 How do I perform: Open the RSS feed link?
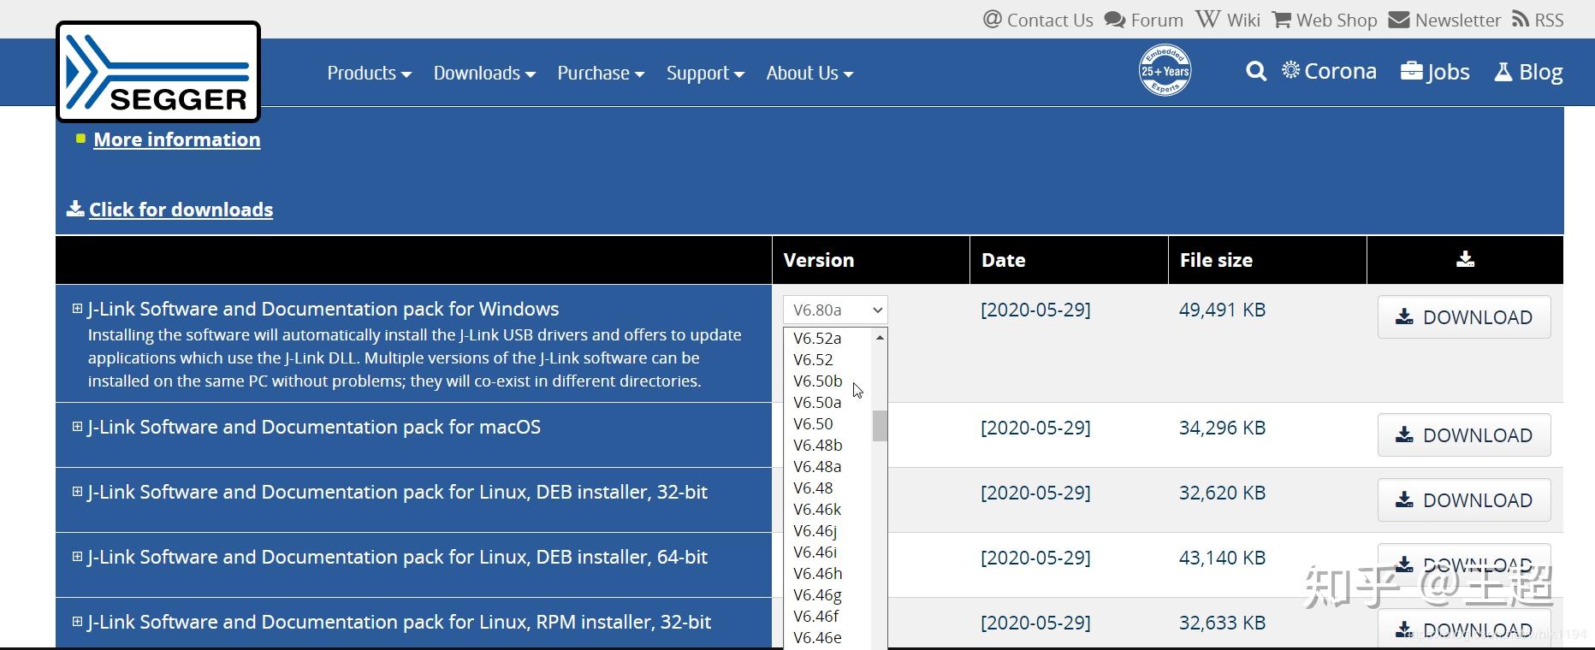[x=1538, y=20]
